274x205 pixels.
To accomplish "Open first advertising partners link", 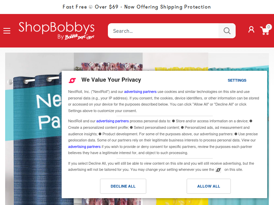I will click(x=140, y=92).
